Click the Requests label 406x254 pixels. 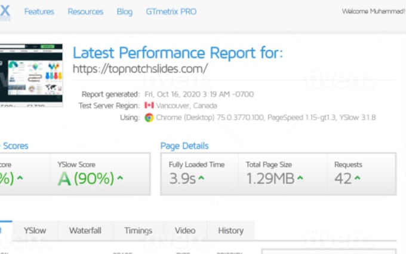(348, 164)
